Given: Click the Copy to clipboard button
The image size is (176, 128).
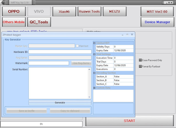Looking at the screenshot, I should point(70,111).
